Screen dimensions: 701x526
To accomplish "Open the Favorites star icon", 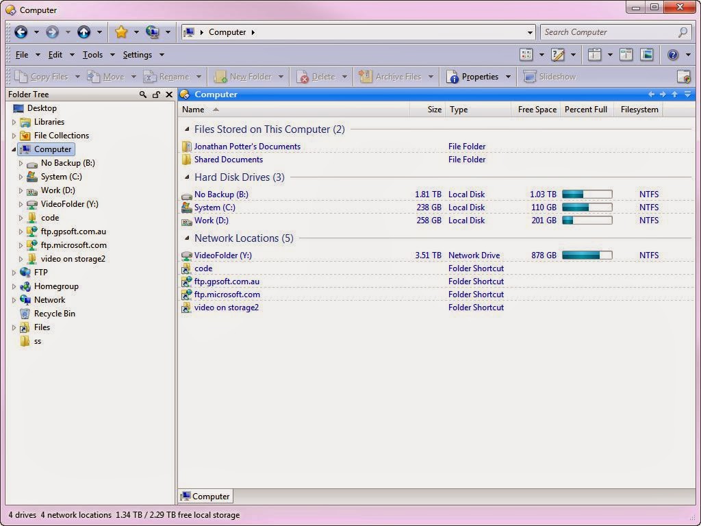I will (121, 32).
